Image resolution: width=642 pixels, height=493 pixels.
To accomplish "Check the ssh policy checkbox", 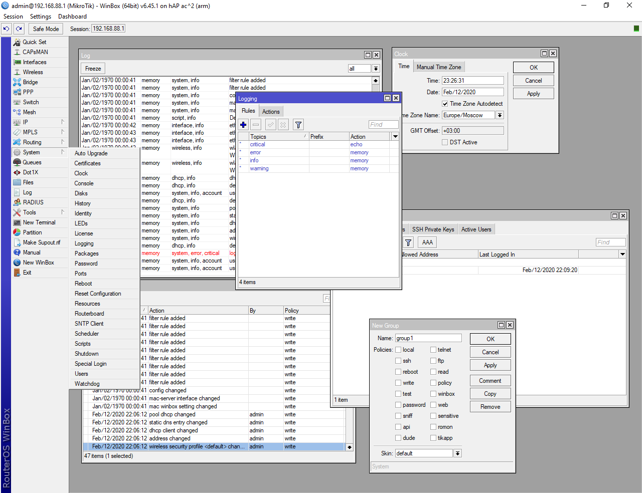I will point(398,361).
